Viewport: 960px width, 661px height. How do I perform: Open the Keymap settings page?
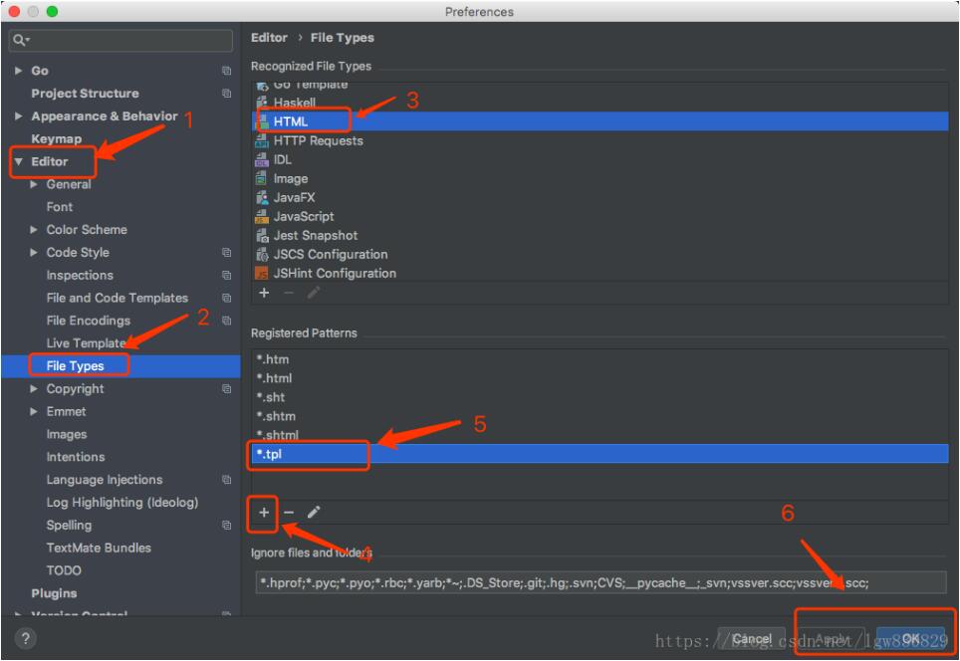pos(57,139)
